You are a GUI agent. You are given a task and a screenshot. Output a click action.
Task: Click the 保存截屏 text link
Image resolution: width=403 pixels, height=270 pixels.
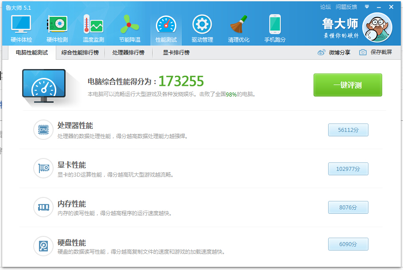tap(381, 52)
